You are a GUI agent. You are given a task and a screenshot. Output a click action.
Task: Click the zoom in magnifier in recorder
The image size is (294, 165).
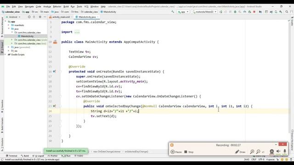[x=252, y=152]
